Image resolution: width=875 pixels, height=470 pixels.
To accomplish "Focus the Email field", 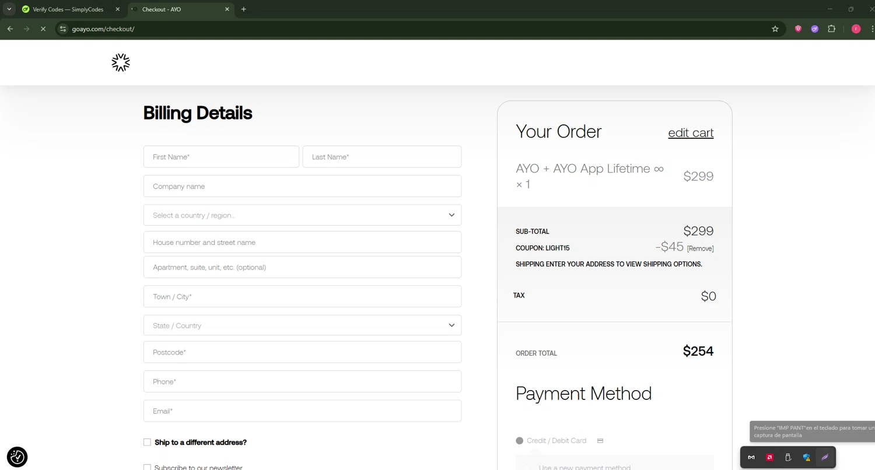I will click(302, 411).
